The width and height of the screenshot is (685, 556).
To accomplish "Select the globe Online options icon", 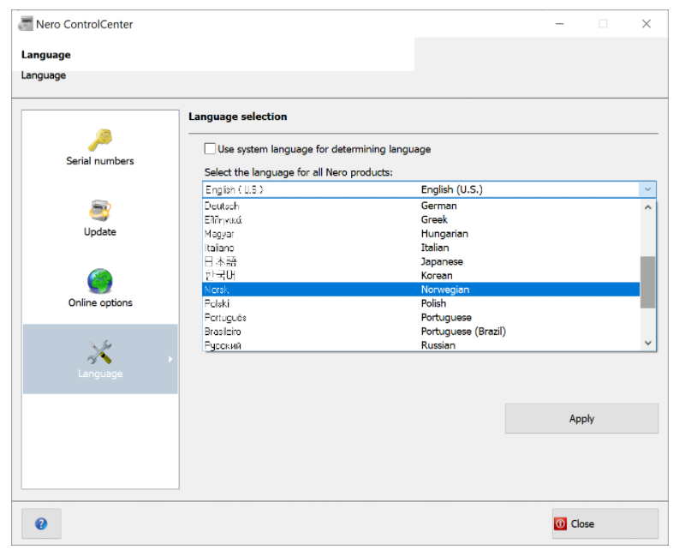I will click(x=100, y=281).
